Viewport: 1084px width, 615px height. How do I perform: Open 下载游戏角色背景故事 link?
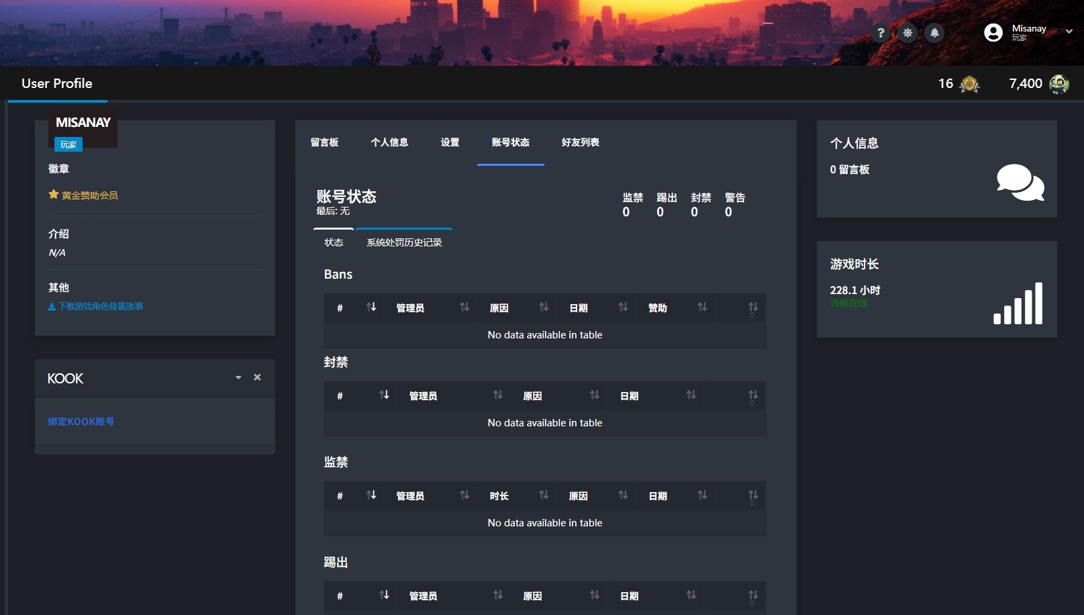pos(101,306)
